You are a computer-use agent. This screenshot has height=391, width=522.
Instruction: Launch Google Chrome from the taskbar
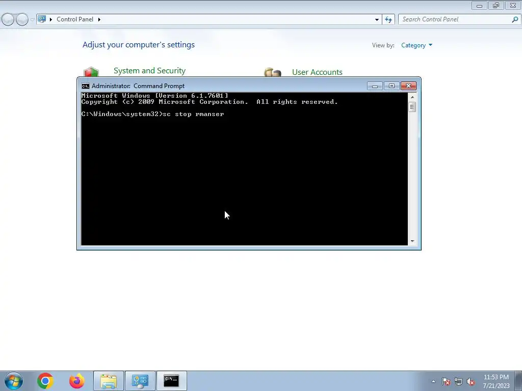point(45,381)
